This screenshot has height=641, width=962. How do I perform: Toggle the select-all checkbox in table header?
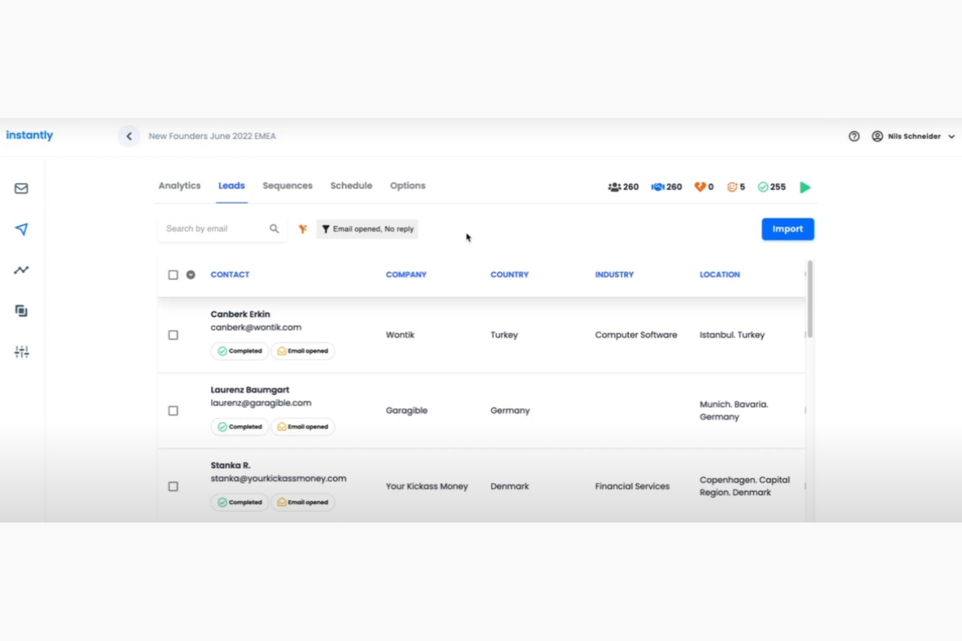[173, 275]
